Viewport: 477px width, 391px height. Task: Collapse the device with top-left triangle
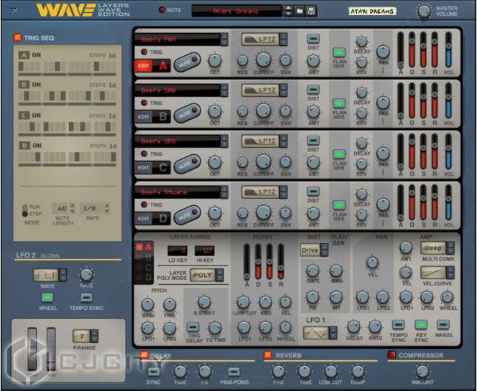[x=14, y=10]
